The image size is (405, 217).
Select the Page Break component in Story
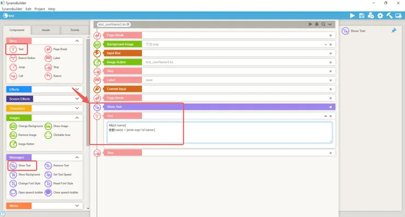pos(56,49)
